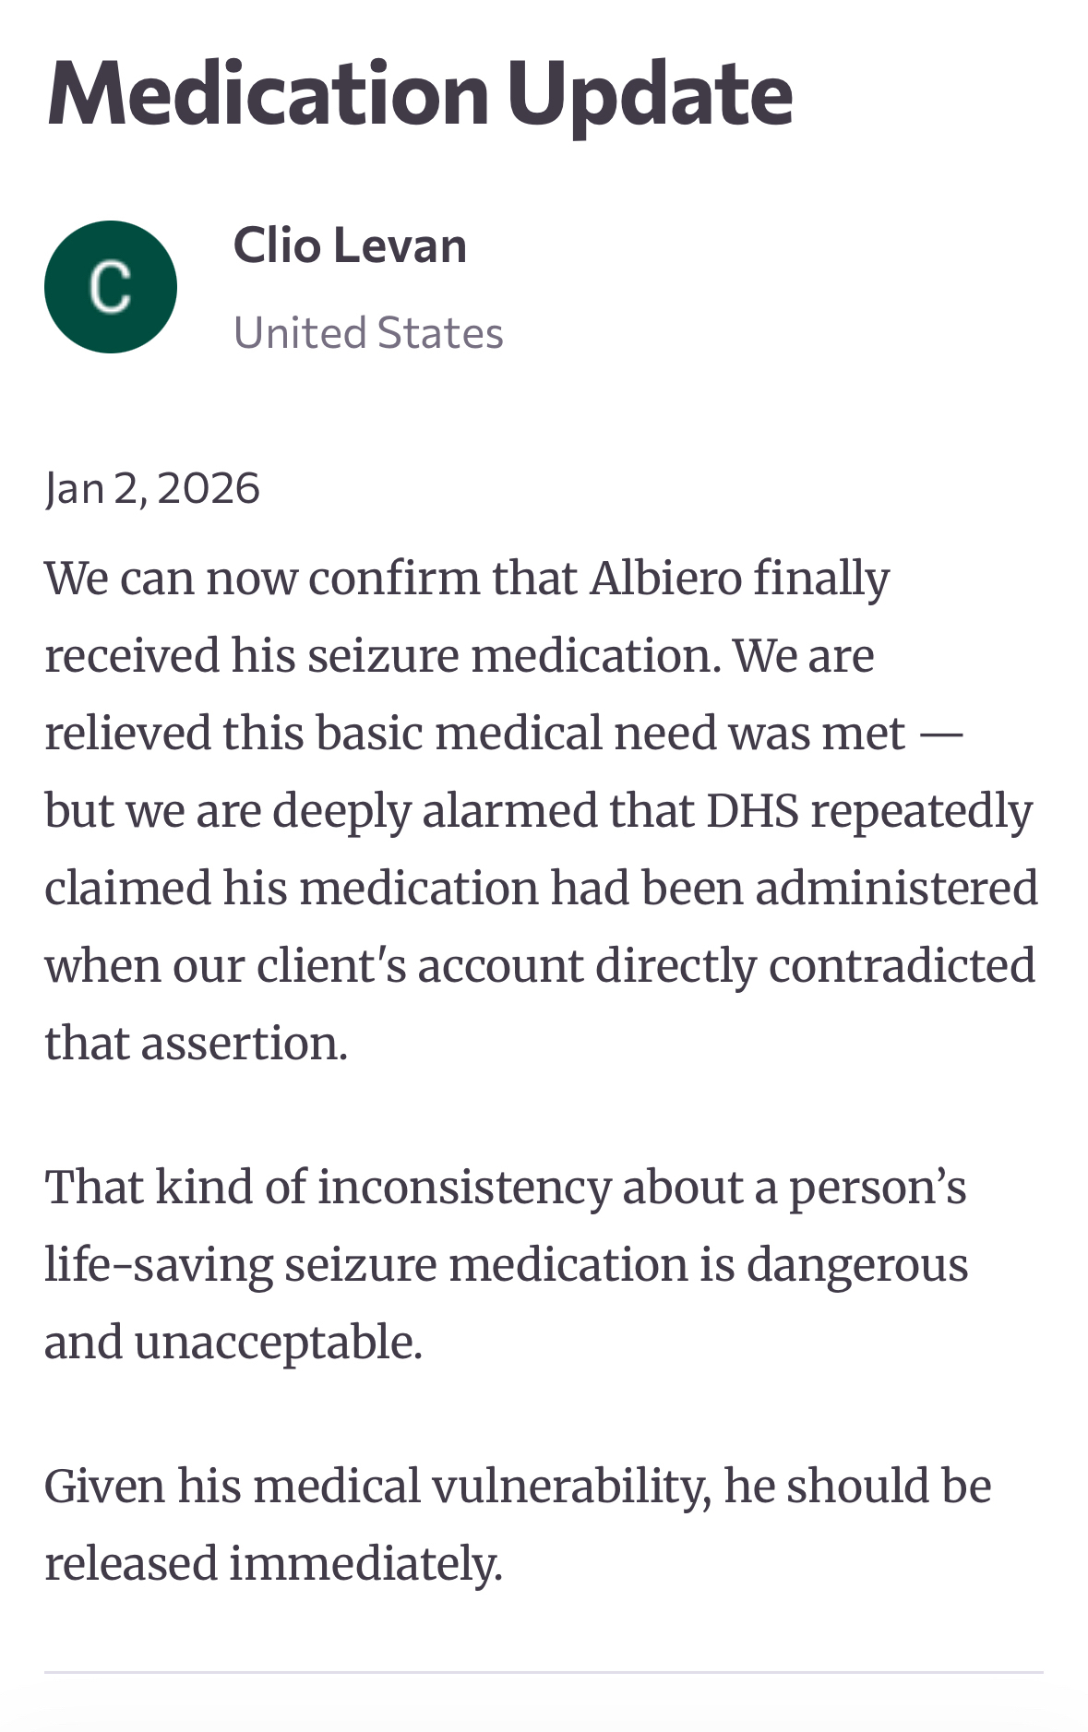The image size is (1088, 1732).
Task: Click the phrase "released immediately."
Action: tap(273, 1563)
